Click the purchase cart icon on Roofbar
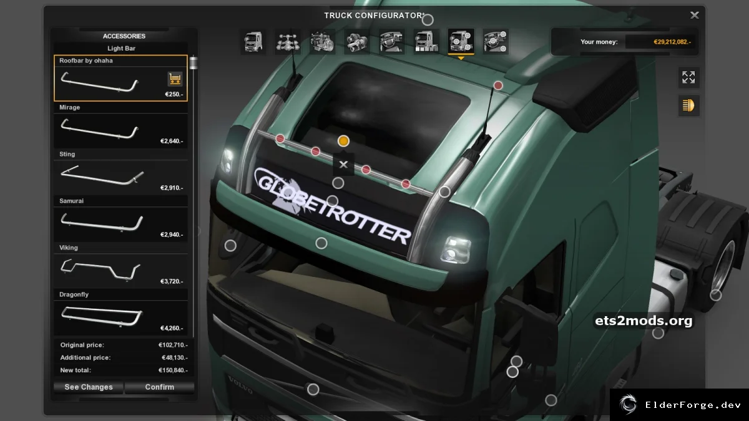This screenshot has width=749, height=421. point(175,79)
